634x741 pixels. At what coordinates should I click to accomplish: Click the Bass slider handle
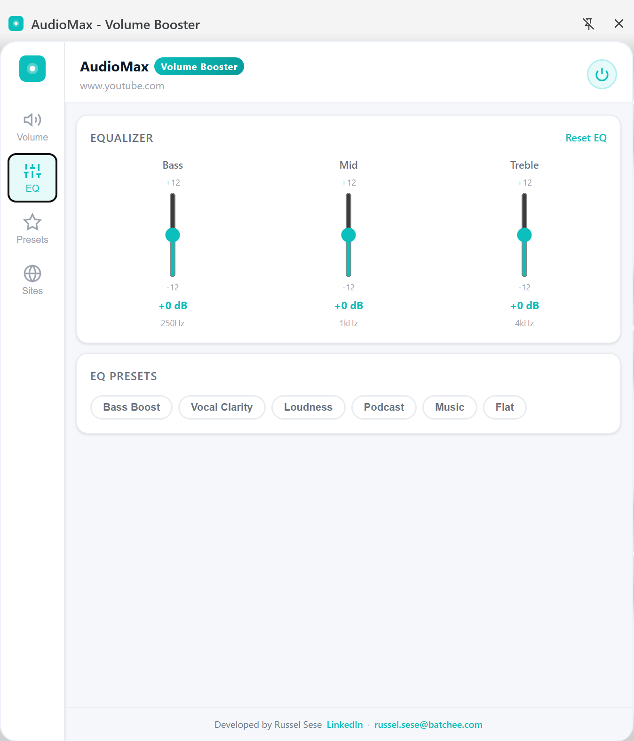[x=173, y=235]
